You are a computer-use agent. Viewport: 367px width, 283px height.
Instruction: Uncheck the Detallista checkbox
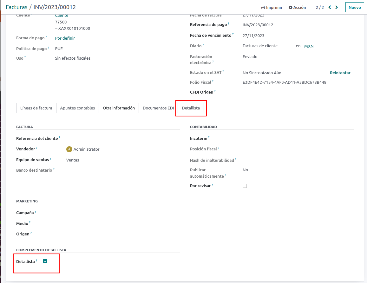pos(45,261)
